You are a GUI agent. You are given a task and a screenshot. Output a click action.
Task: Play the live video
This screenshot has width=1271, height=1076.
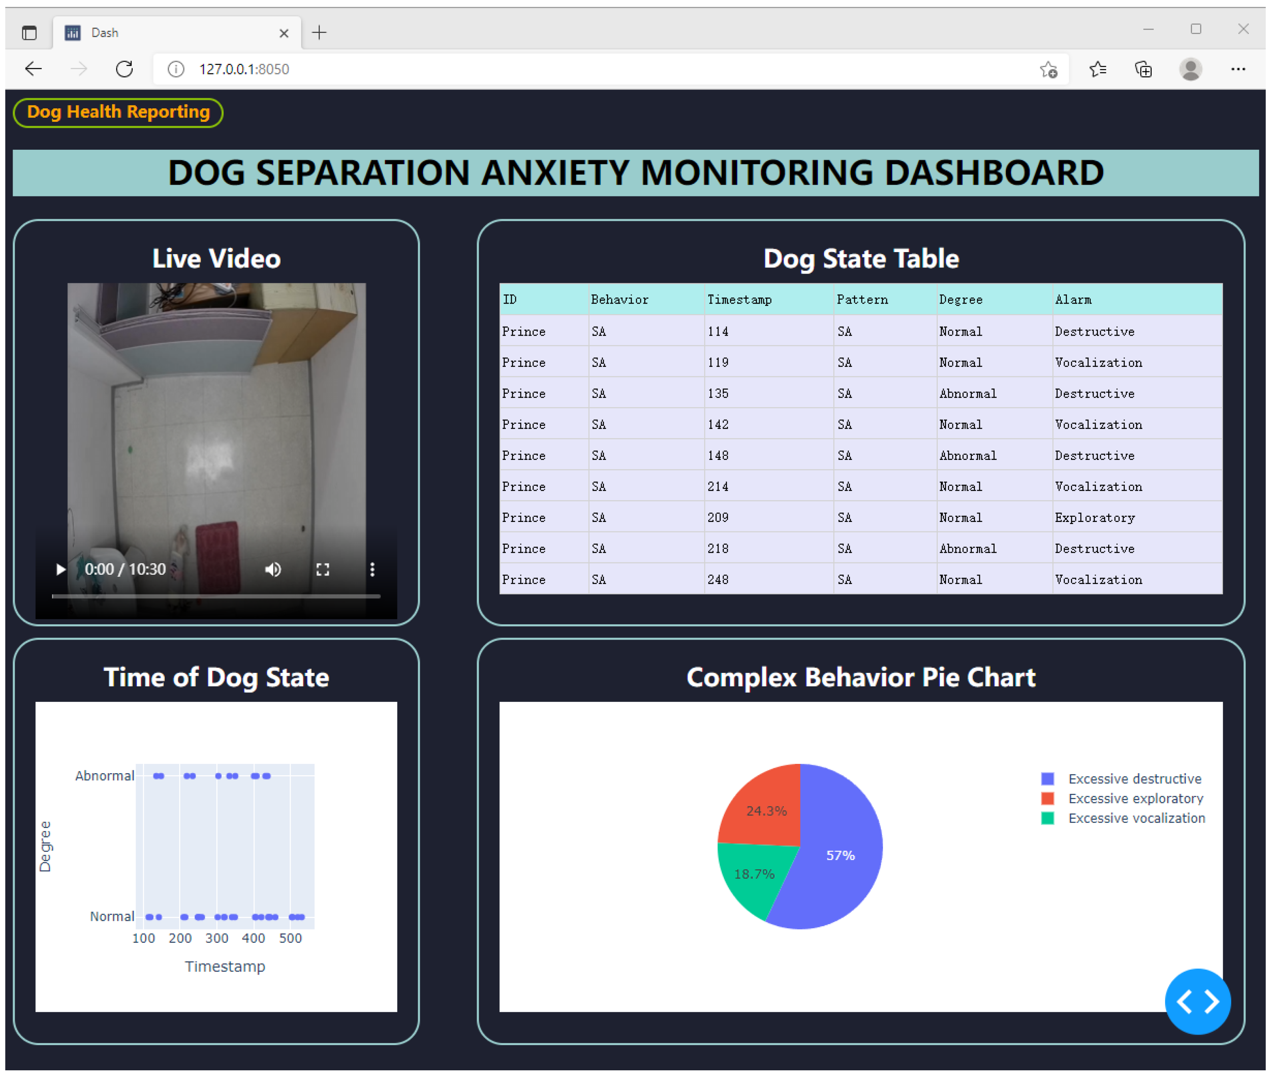60,569
